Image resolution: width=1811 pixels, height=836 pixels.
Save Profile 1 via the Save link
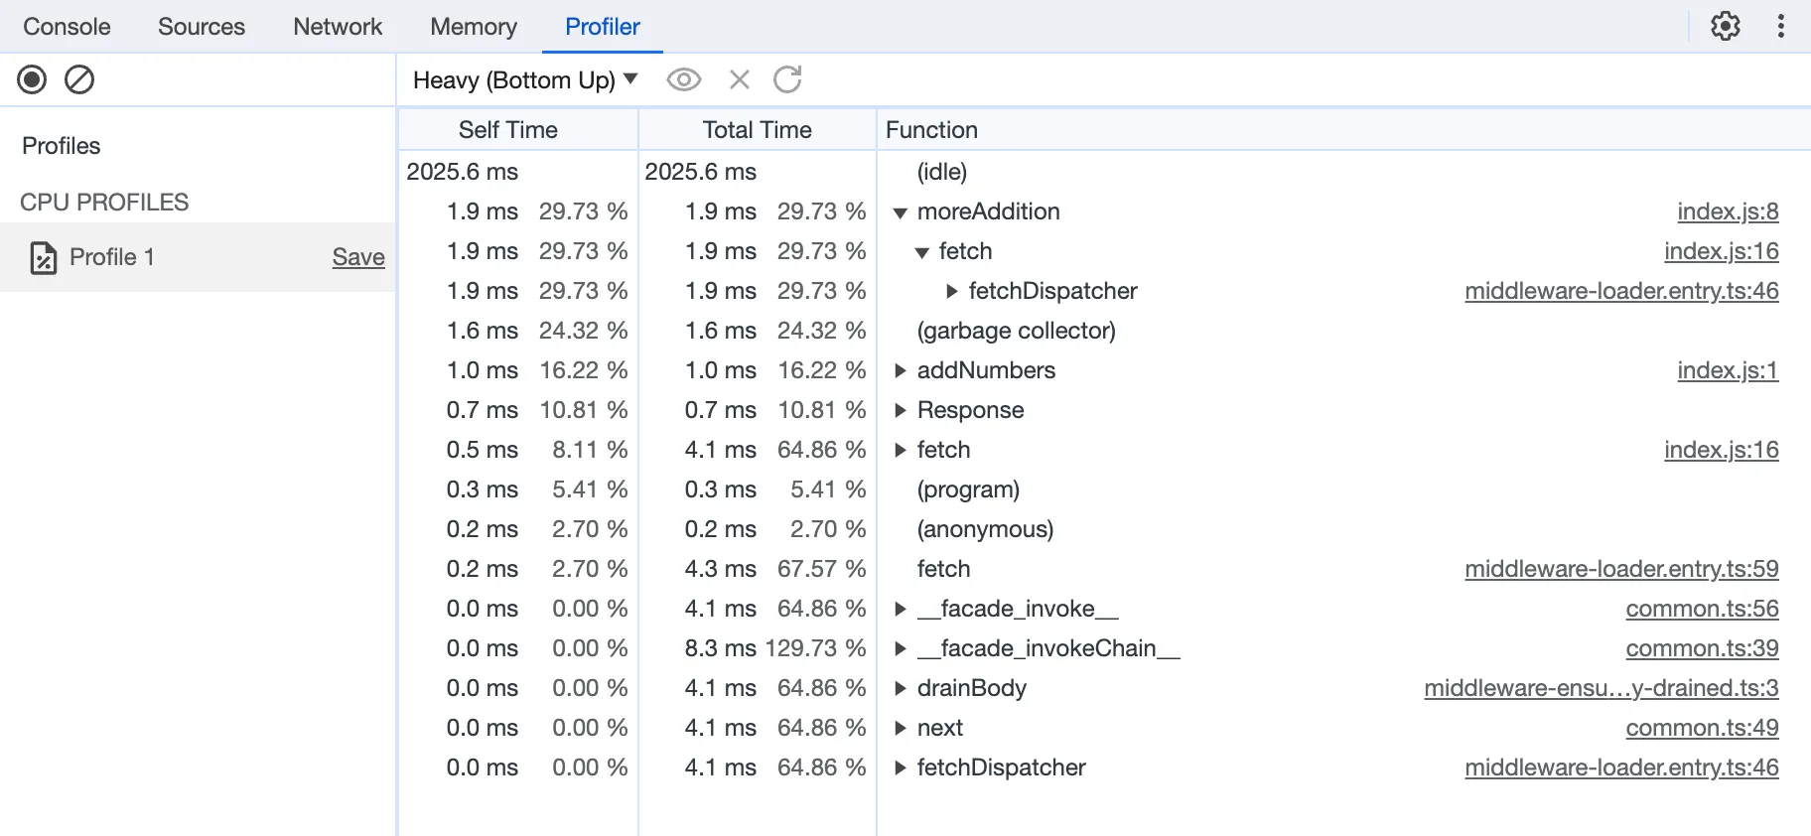pyautogui.click(x=357, y=257)
